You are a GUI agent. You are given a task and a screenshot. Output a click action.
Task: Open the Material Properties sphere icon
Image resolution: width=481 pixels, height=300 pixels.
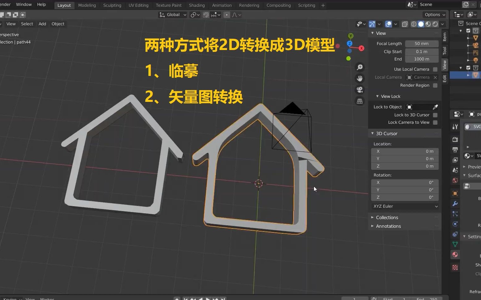(455, 255)
